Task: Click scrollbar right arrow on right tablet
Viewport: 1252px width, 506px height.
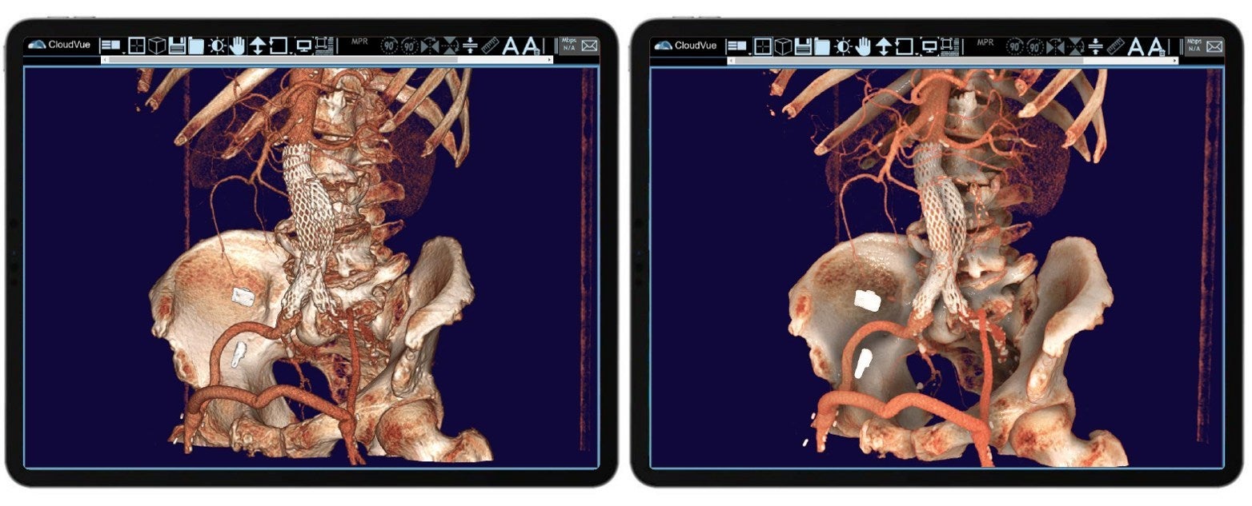Action: 1175,60
